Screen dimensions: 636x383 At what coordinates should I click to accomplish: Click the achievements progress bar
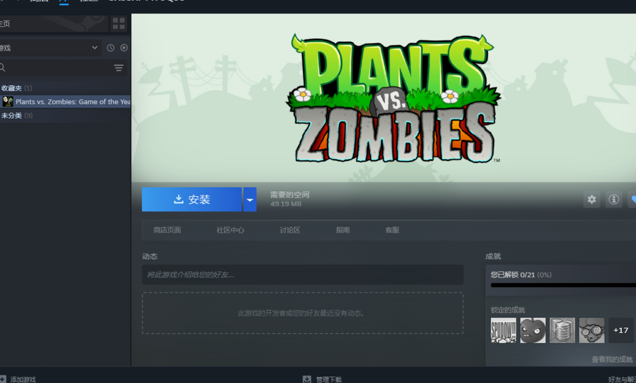tap(562, 285)
